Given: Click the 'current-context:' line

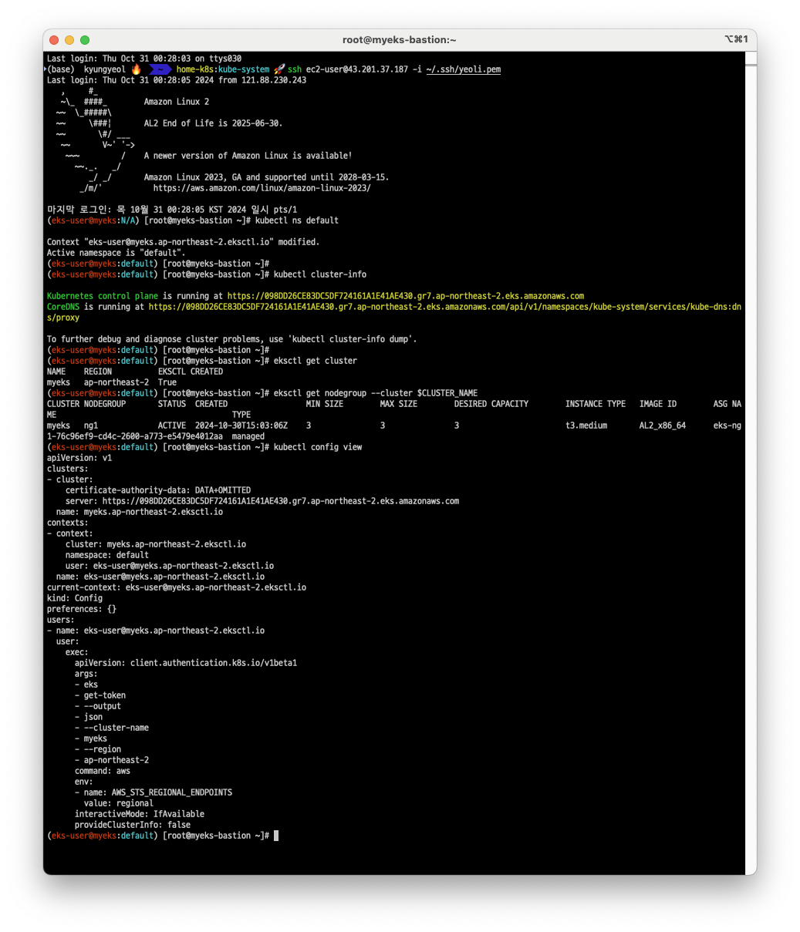Looking at the screenshot, I should pos(177,587).
